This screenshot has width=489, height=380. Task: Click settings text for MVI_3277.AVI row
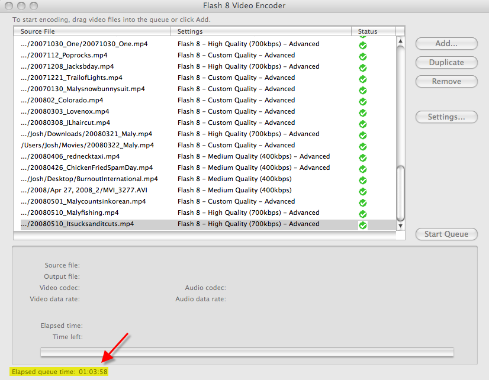pyautogui.click(x=234, y=190)
